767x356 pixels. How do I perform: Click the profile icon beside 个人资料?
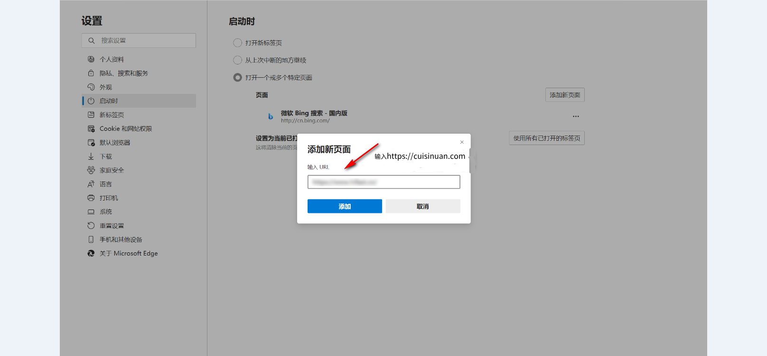pos(91,59)
